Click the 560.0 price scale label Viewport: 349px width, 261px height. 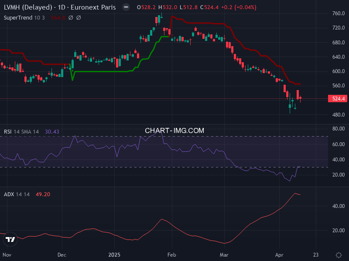pos(339,86)
